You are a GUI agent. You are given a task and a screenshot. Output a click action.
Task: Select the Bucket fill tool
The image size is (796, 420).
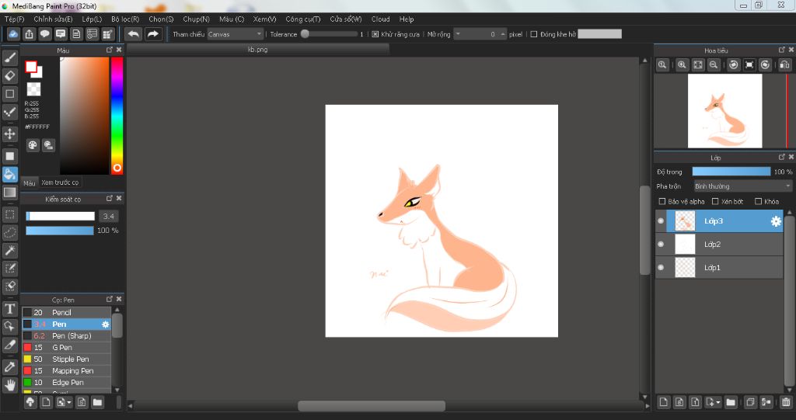pyautogui.click(x=9, y=174)
